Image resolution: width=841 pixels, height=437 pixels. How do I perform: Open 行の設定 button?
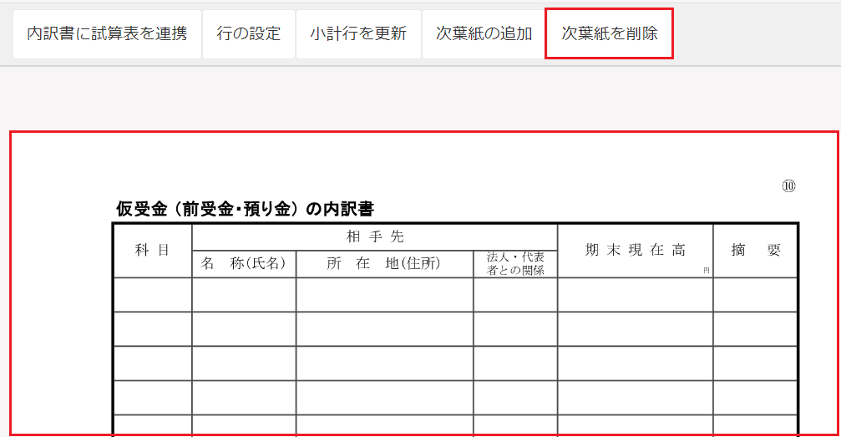tap(249, 33)
